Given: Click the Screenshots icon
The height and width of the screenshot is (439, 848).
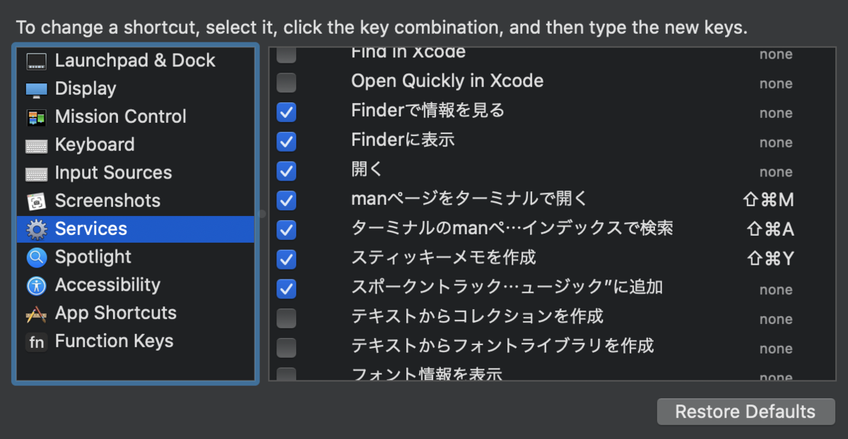Looking at the screenshot, I should point(37,201).
